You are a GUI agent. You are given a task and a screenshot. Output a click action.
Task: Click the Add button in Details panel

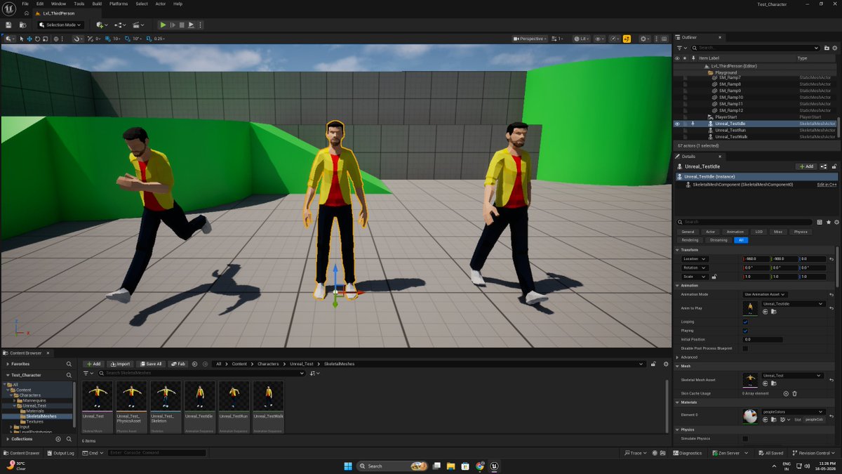pyautogui.click(x=806, y=166)
